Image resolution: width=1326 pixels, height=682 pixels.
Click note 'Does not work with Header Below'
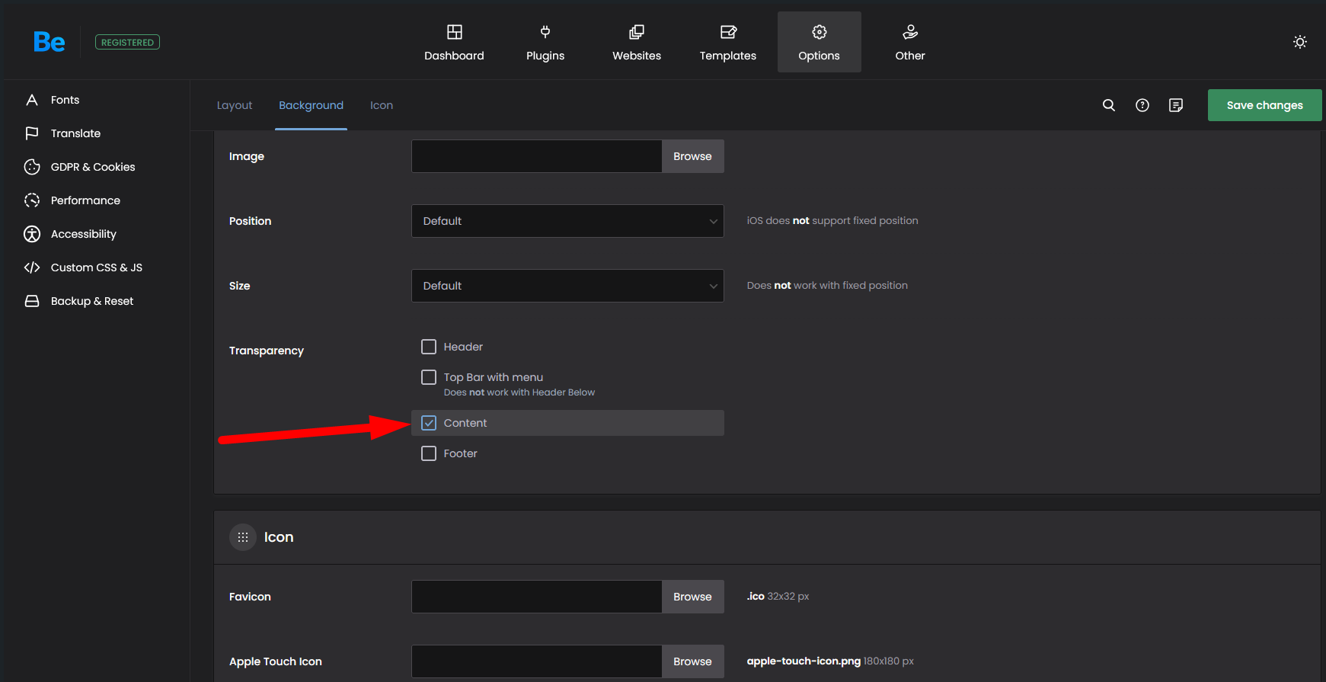(519, 392)
